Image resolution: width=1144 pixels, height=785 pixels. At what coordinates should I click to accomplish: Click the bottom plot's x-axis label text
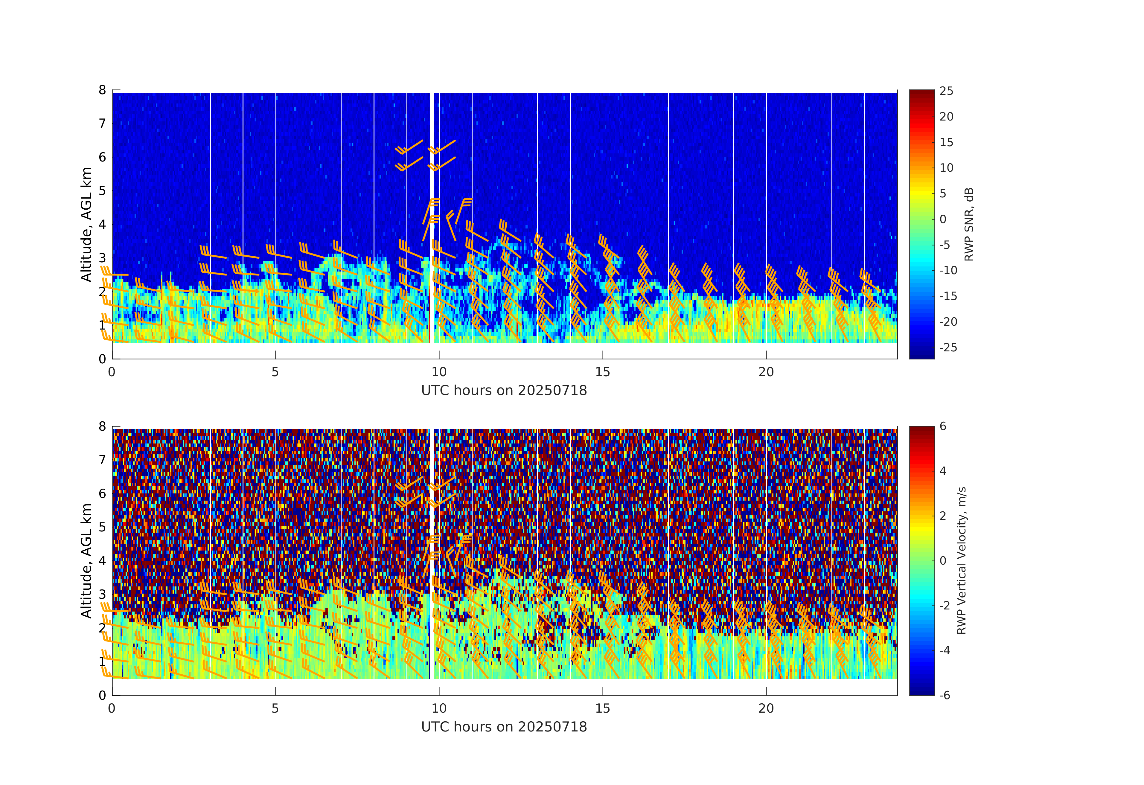504,727
